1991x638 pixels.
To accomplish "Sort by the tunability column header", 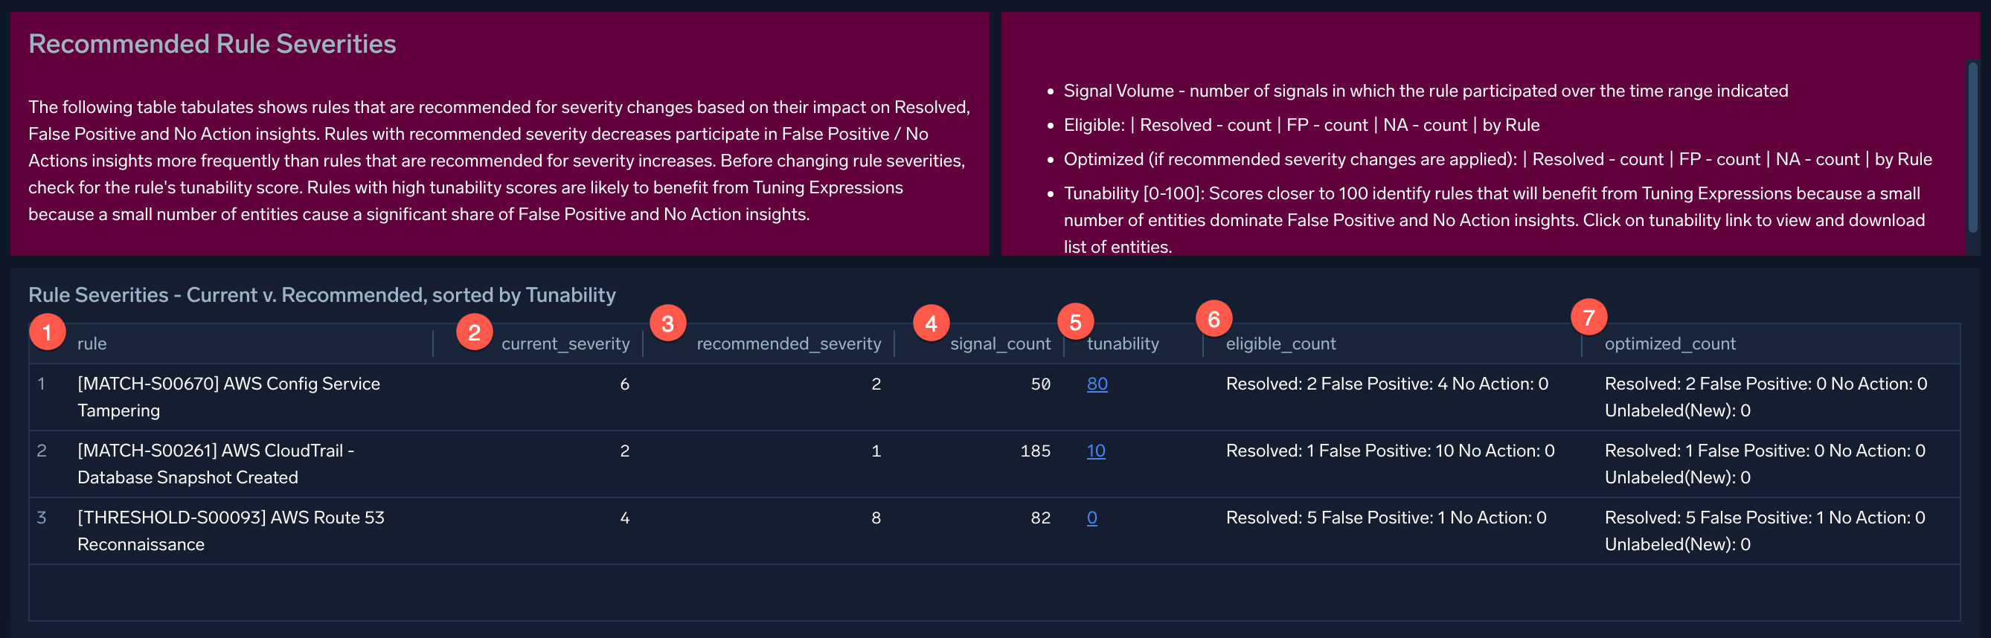I will click(x=1123, y=344).
